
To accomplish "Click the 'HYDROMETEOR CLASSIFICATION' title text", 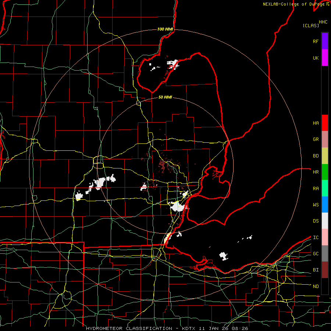I will (129, 328).
